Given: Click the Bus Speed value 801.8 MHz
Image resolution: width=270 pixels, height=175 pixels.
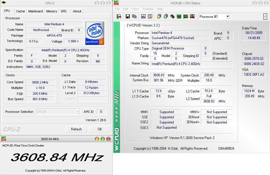Looking at the screenshot, I should (40, 99).
